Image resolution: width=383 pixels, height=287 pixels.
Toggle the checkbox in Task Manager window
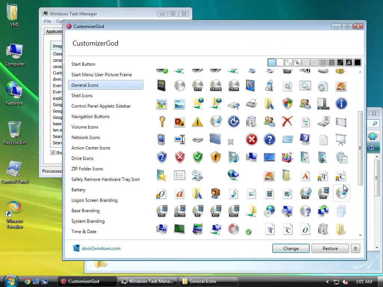coord(53,153)
